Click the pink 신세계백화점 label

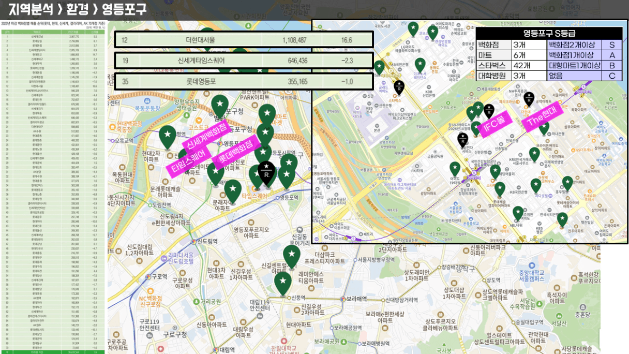[x=206, y=136]
